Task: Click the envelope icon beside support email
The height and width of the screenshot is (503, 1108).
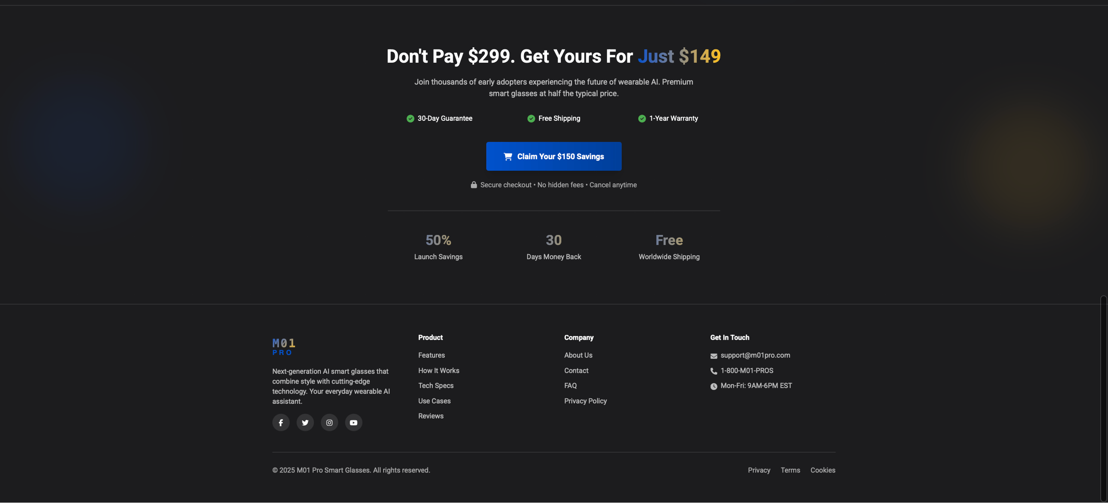Action: (x=714, y=356)
